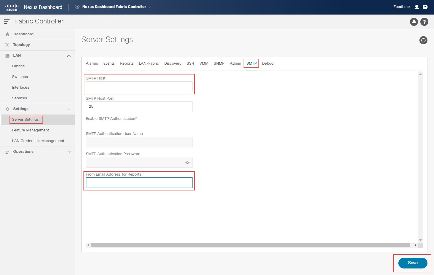Open Topology in sidebar
This screenshot has height=275, width=434.
click(21, 45)
